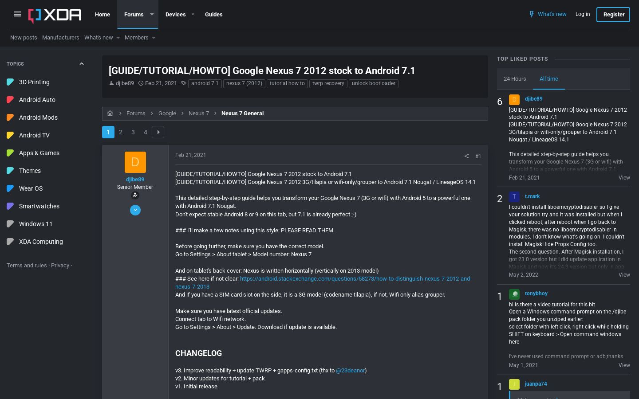The height and width of the screenshot is (399, 639).
Task: Click the Apps & Games topic tag icon
Action: point(11,153)
